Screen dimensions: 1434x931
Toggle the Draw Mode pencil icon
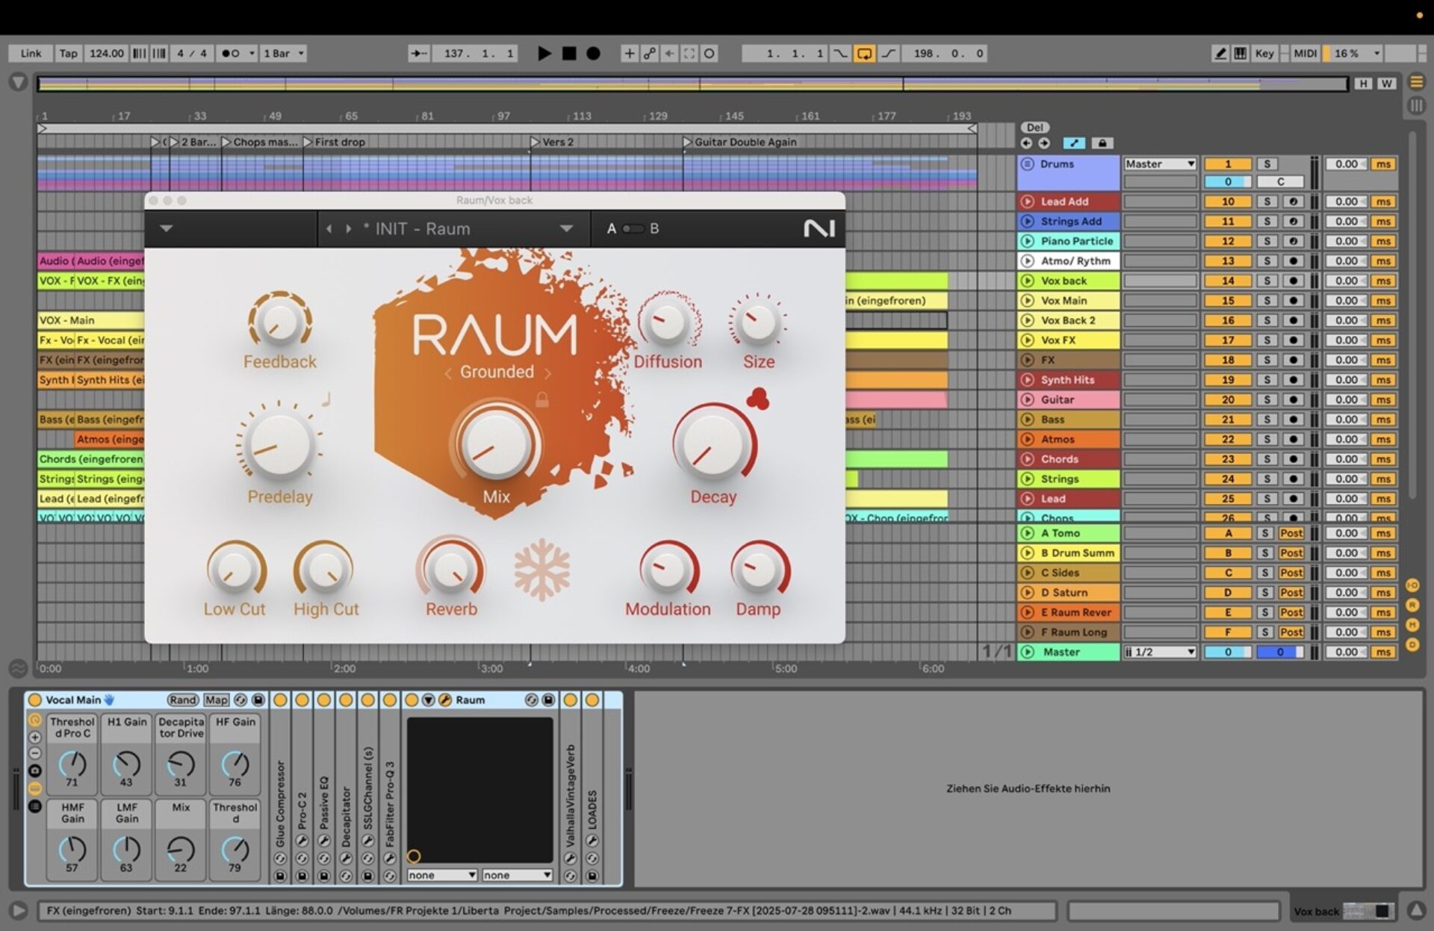pyautogui.click(x=1220, y=53)
